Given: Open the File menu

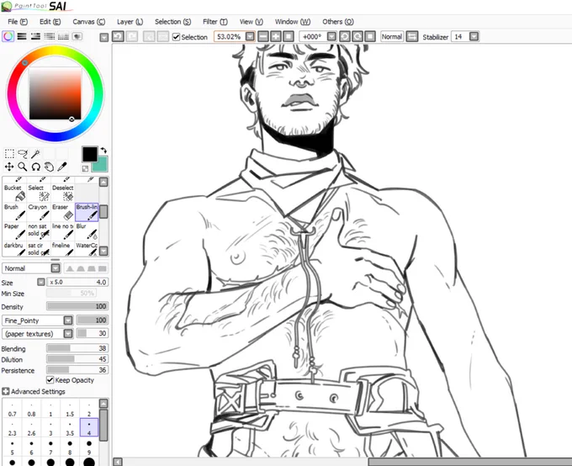Looking at the screenshot, I should tap(18, 22).
